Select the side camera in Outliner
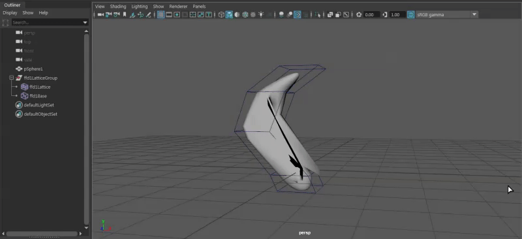The height and width of the screenshot is (239, 522). coord(28,59)
